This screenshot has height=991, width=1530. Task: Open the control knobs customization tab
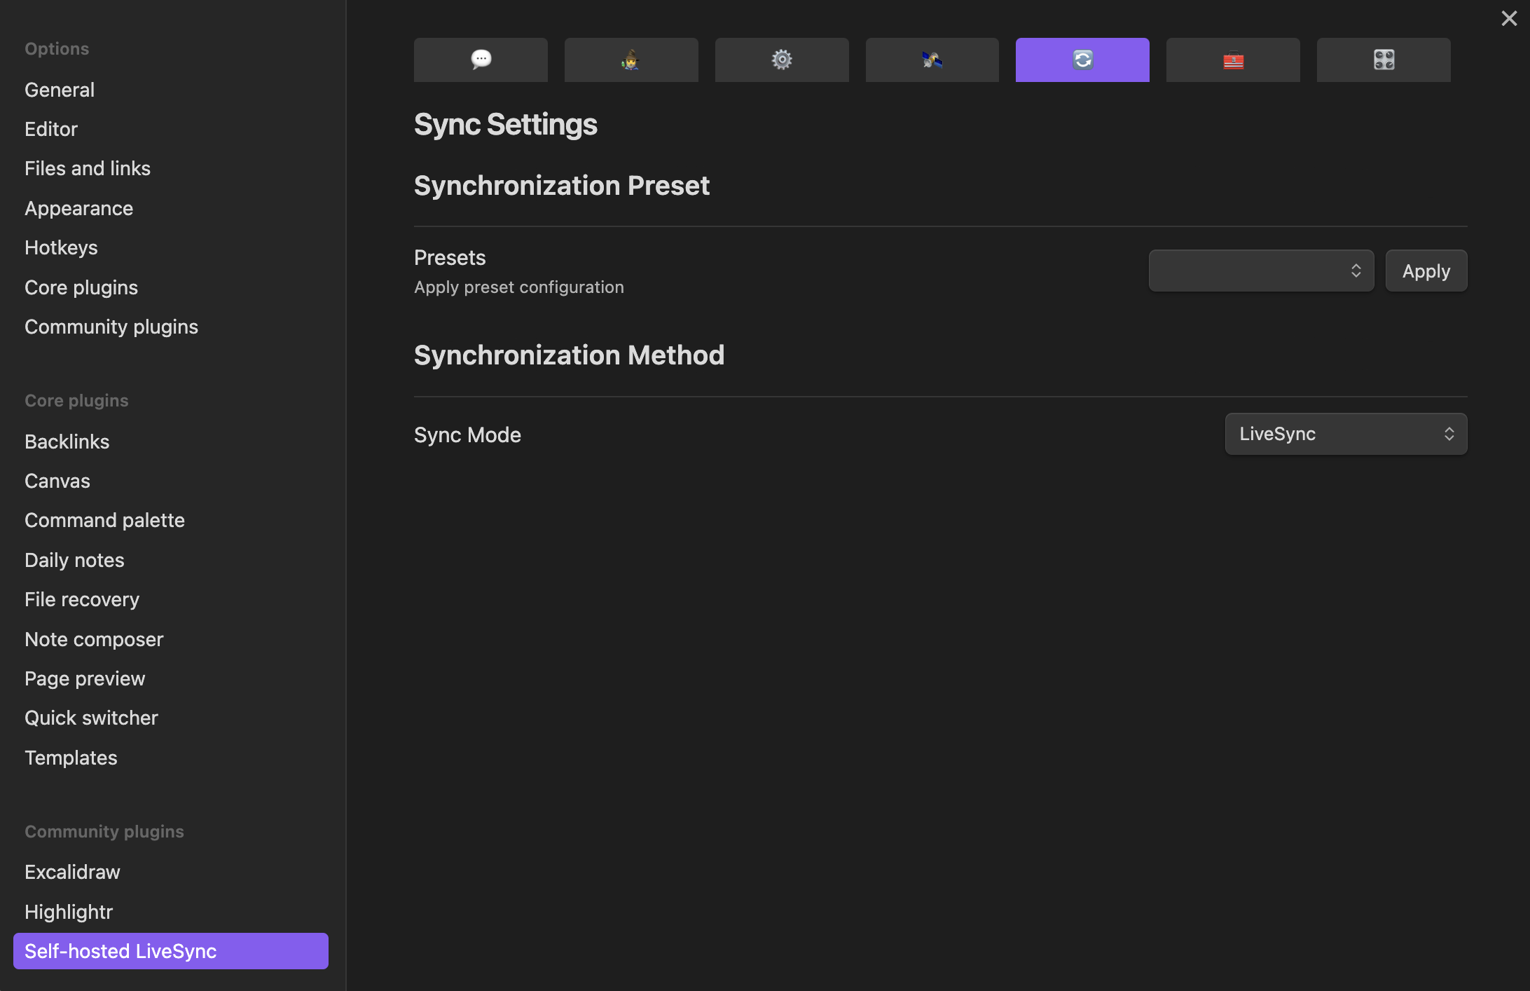tap(1384, 60)
